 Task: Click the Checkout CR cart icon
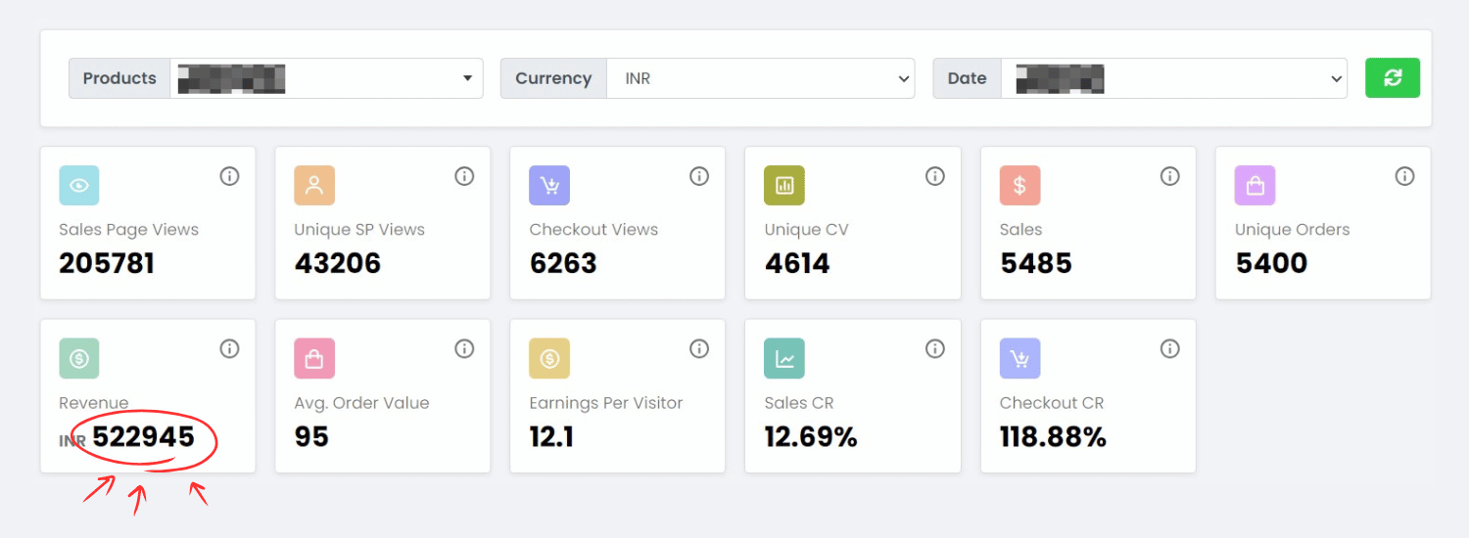coord(1019,359)
